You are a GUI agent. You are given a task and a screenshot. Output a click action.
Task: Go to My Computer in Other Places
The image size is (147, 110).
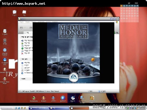pyautogui.click(x=25, y=70)
